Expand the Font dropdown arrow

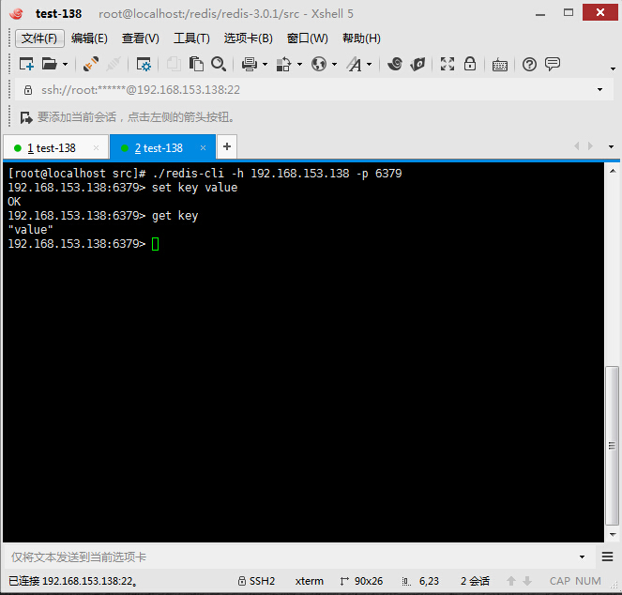coord(370,65)
